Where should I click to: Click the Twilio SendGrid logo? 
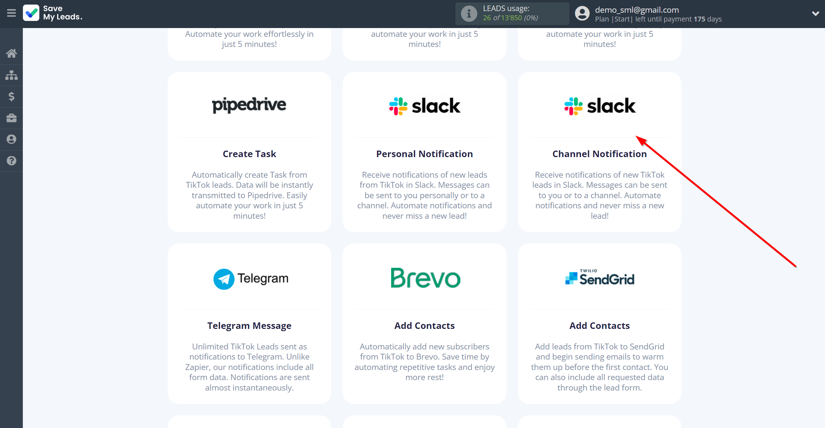click(x=600, y=277)
